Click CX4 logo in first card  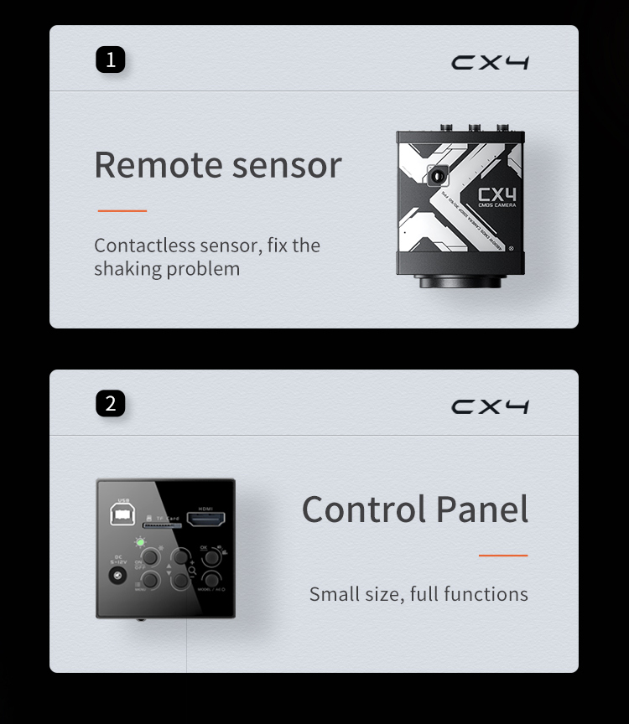click(490, 63)
